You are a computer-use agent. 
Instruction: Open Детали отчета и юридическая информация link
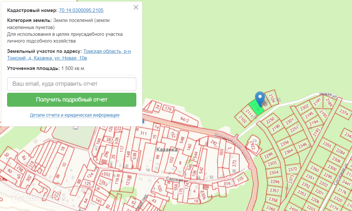[x=75, y=115]
